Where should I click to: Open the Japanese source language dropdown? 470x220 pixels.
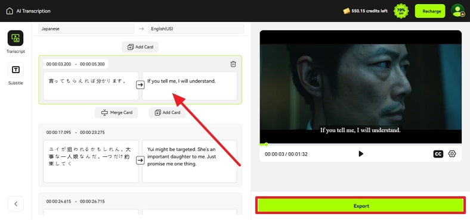pos(86,29)
